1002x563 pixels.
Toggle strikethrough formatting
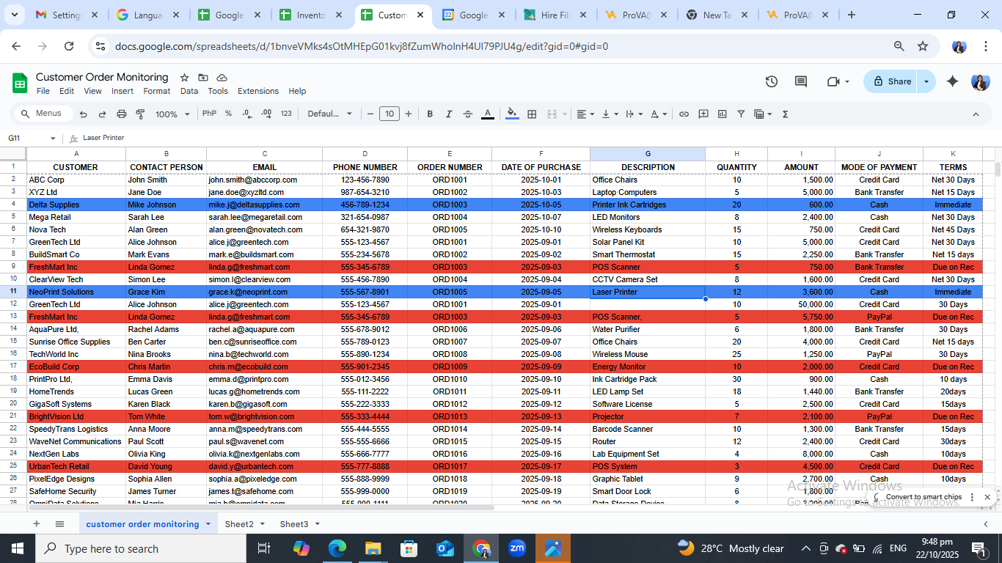pyautogui.click(x=468, y=114)
